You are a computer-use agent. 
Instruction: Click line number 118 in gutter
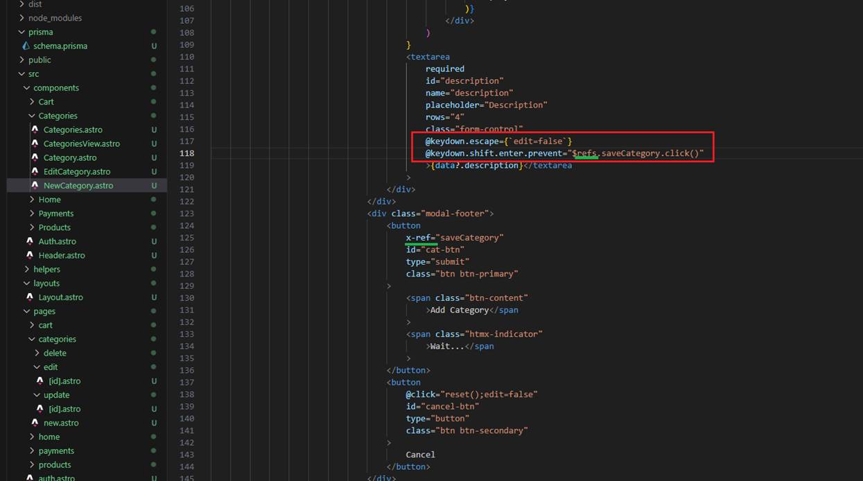(186, 153)
